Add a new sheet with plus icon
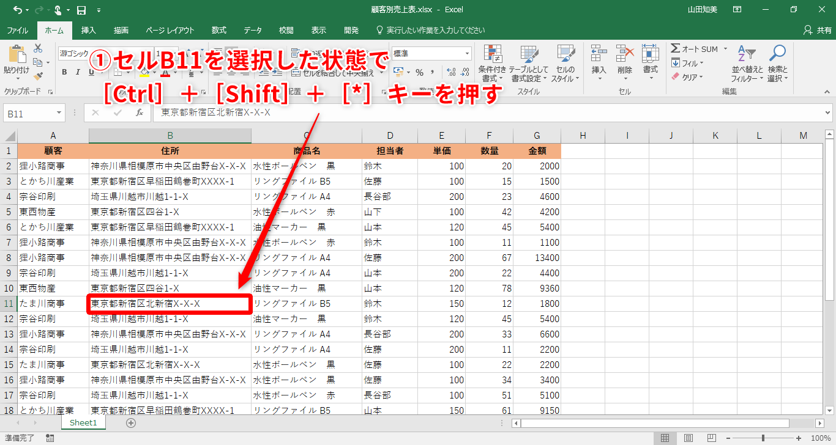This screenshot has height=445, width=836. pos(130,422)
